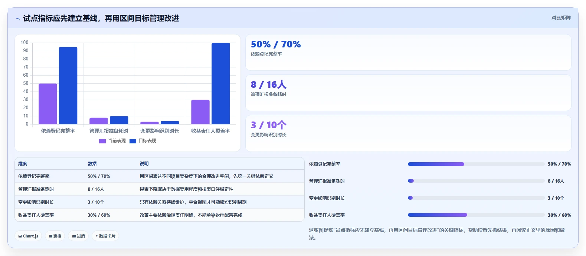Toggle the purple 当前表现 legend swatch
This screenshot has width=586, height=256.
[102, 141]
